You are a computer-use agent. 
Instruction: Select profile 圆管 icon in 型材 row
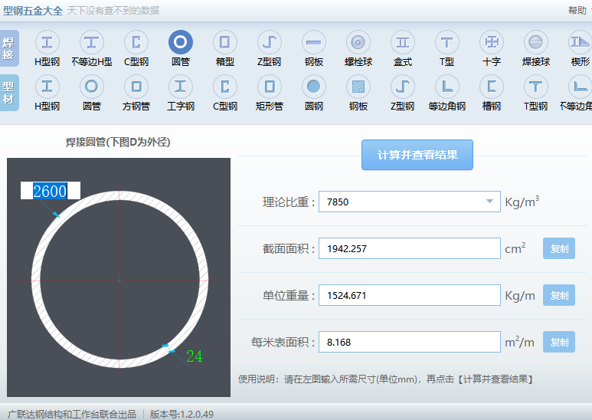point(92,87)
